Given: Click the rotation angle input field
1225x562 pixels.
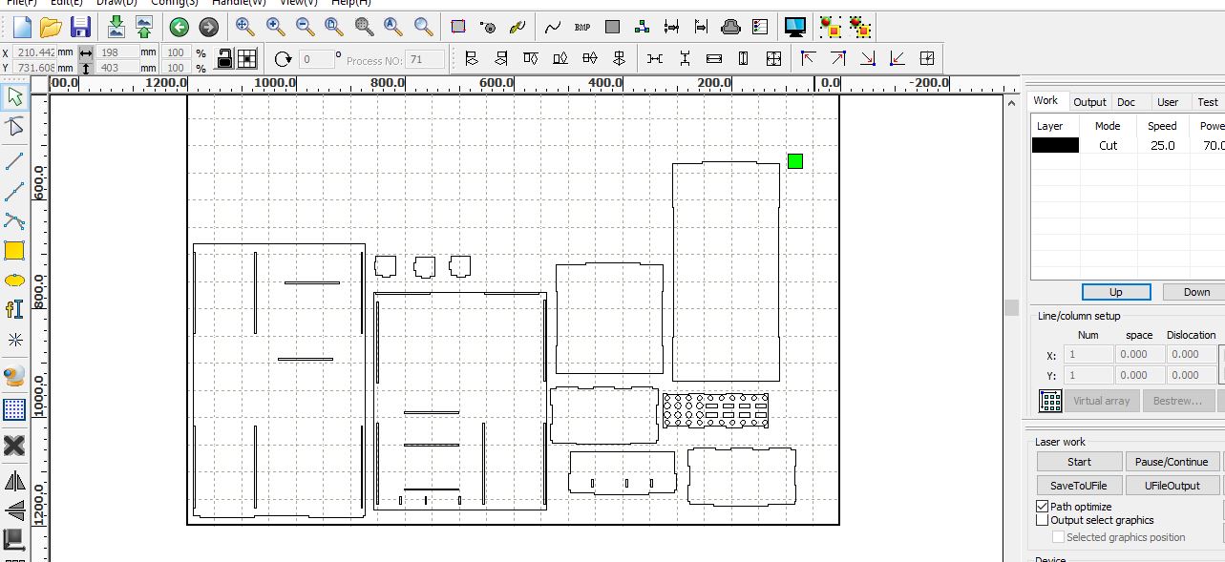Looking at the screenshot, I should click(317, 59).
